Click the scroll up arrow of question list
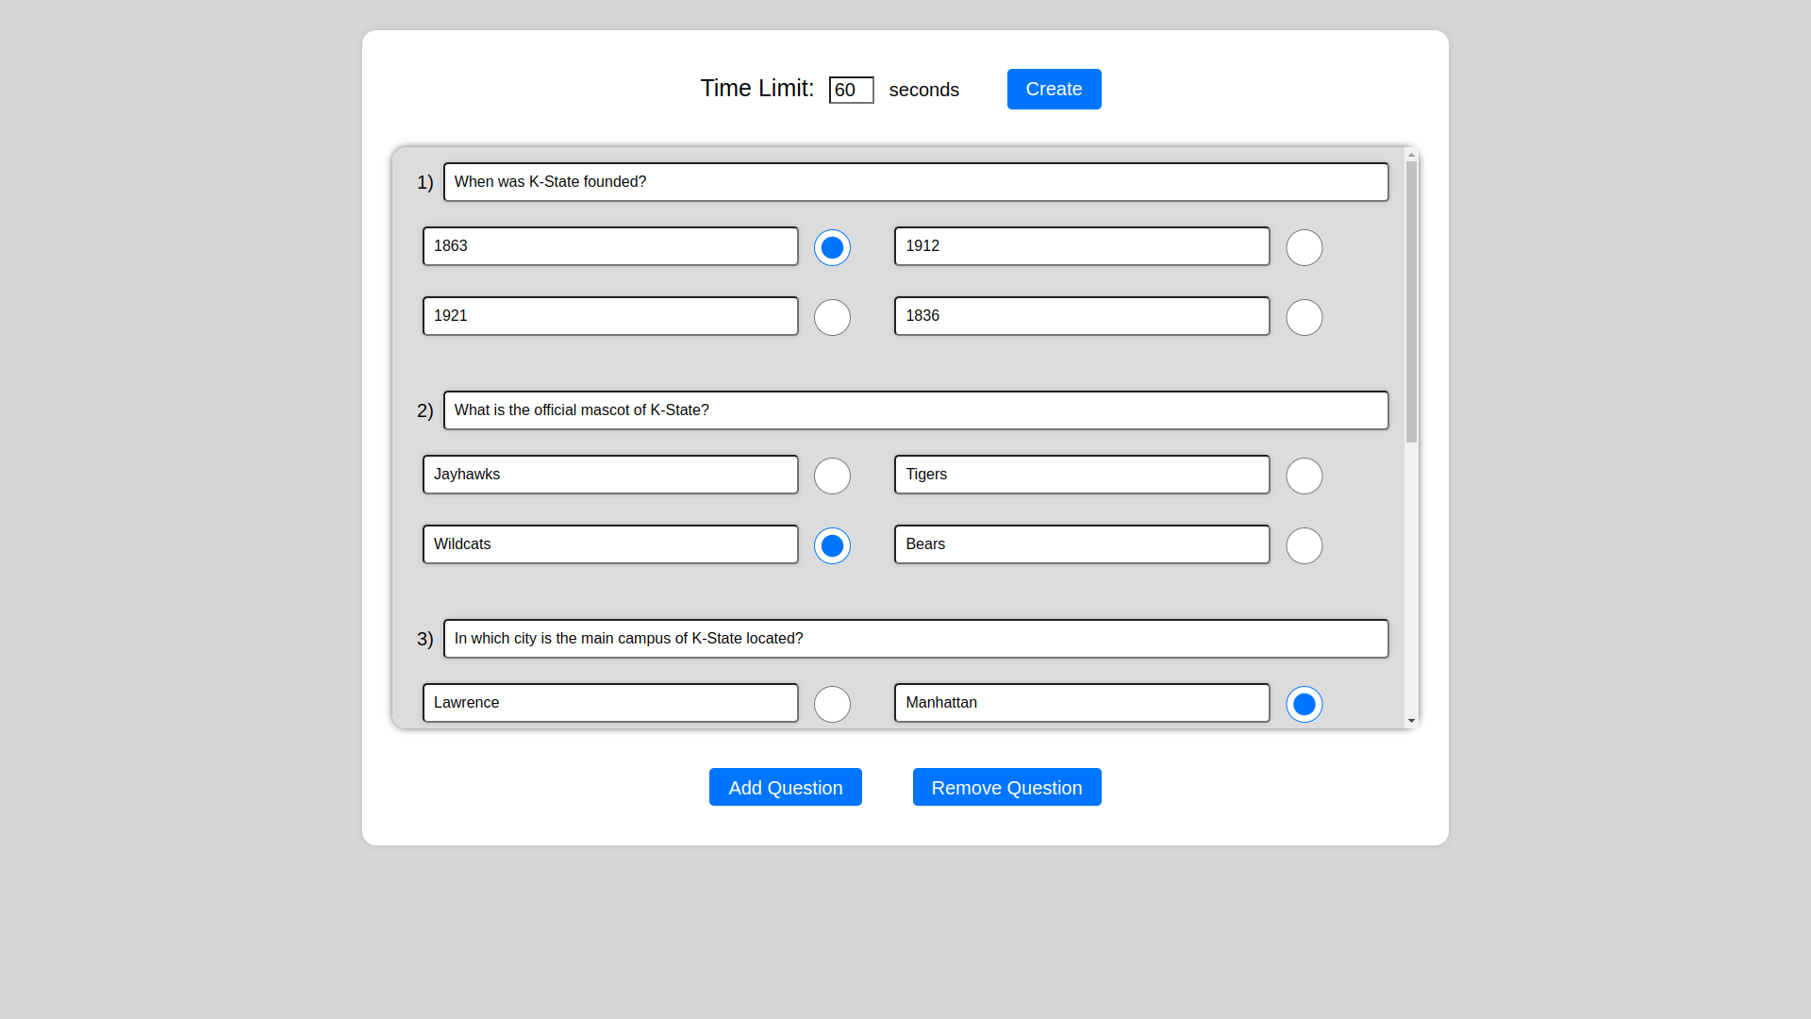This screenshot has width=1811, height=1019. click(x=1411, y=155)
